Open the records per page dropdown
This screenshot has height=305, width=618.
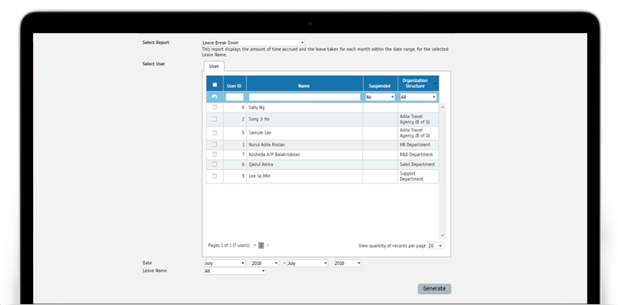pyautogui.click(x=436, y=246)
